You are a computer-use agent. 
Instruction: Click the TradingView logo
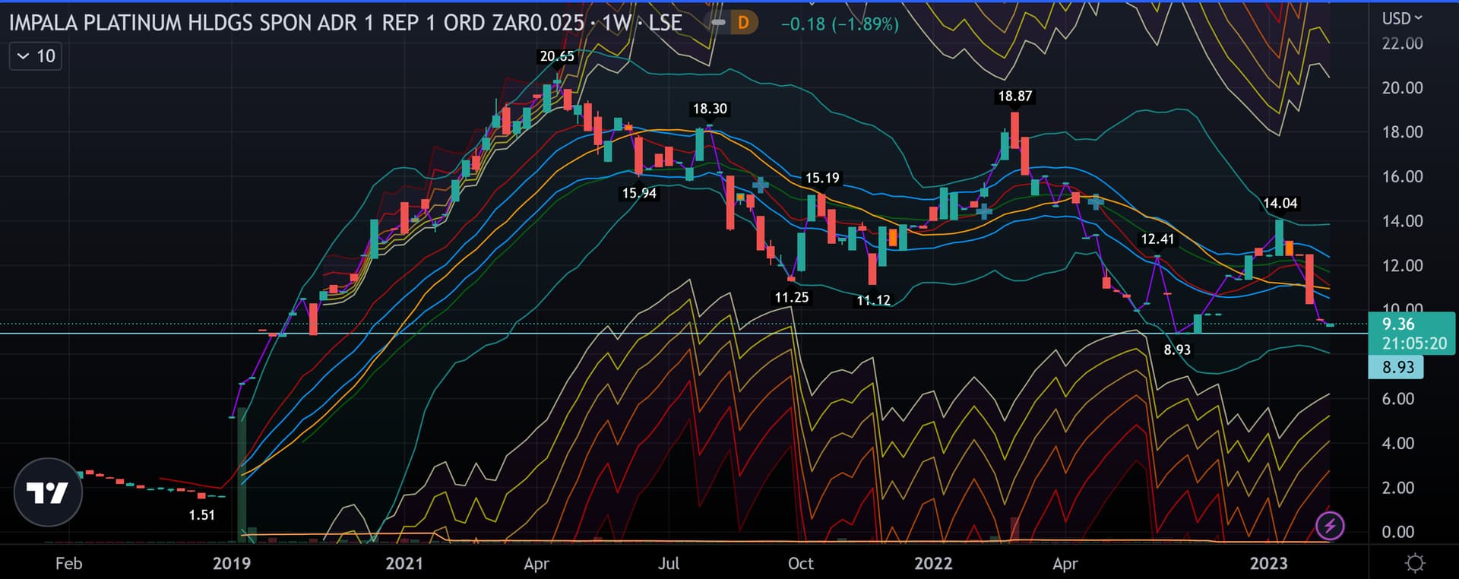pyautogui.click(x=48, y=492)
